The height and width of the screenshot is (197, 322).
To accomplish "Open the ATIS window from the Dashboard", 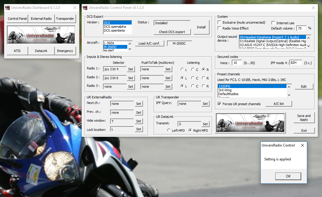I will [x=17, y=51].
